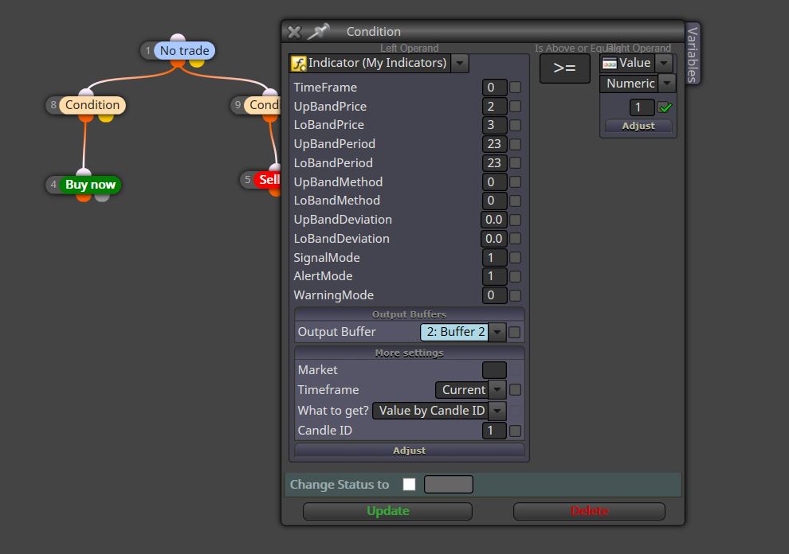The width and height of the screenshot is (789, 554).
Task: Click UpBandDeviation value field
Action: pos(493,220)
